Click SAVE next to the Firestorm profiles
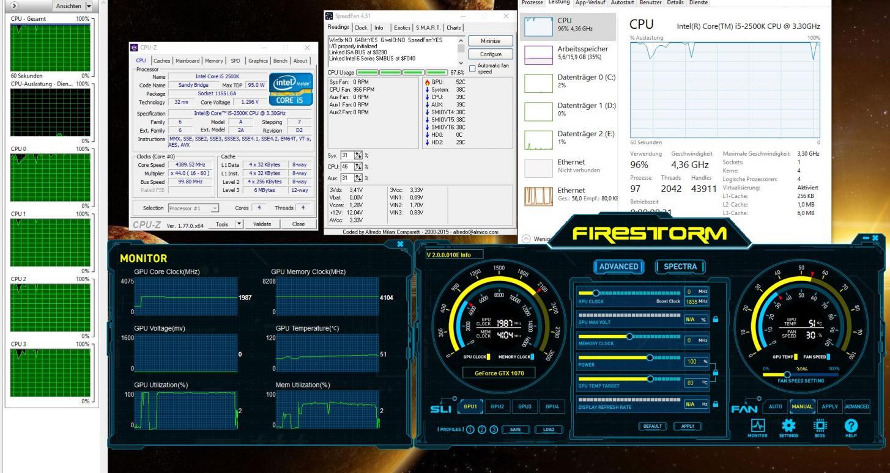The width and height of the screenshot is (890, 473). pos(516,430)
